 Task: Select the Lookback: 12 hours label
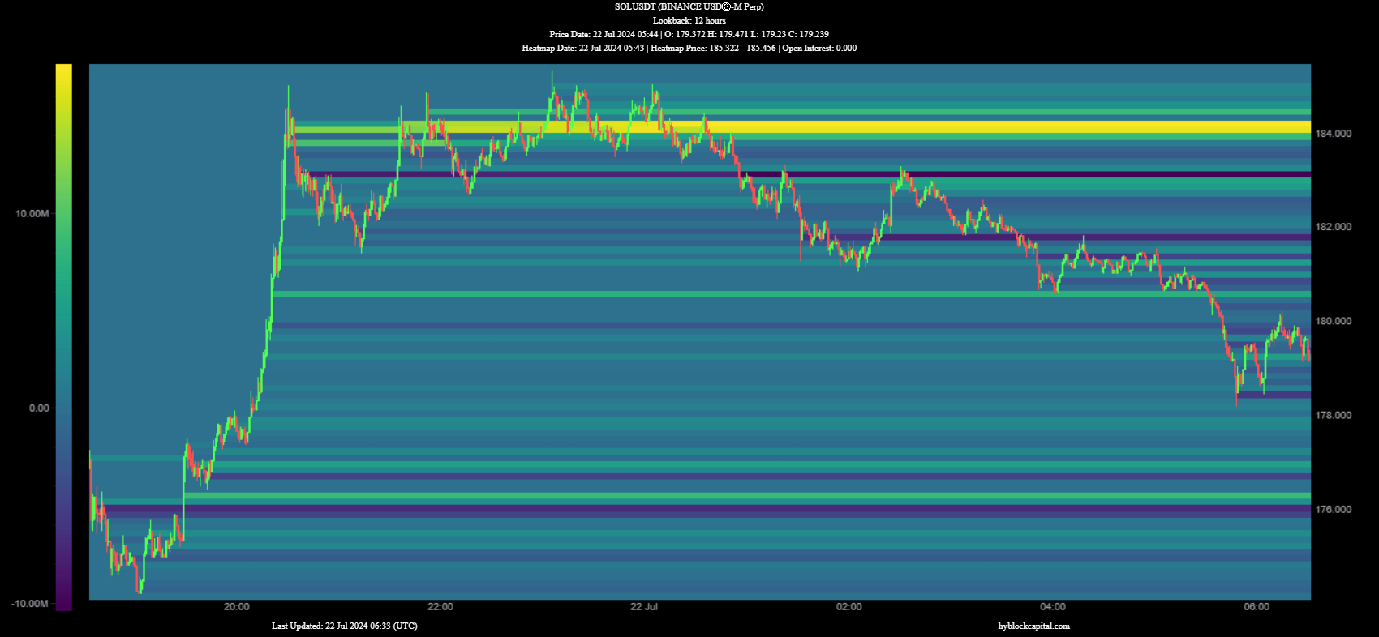689,20
